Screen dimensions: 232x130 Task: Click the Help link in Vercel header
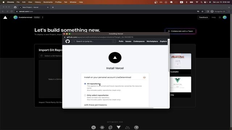pyautogui.click(x=214, y=17)
